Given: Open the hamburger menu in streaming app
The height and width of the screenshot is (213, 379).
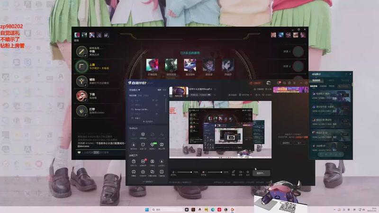Looking at the screenshot, I should 294,83.
